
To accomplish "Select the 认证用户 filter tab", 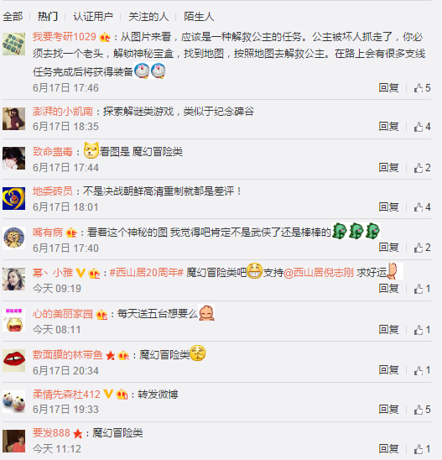I will click(93, 17).
